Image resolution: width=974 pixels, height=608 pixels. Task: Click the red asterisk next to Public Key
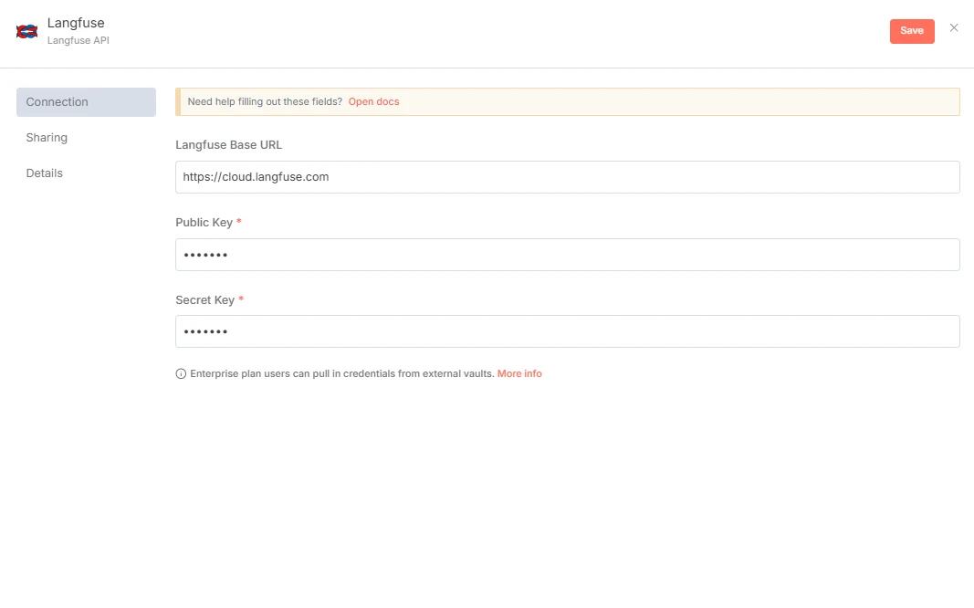point(238,221)
